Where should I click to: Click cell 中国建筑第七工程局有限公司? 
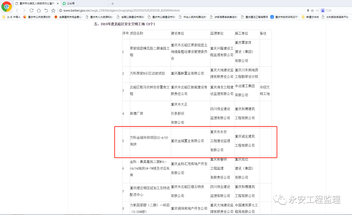(246, 208)
